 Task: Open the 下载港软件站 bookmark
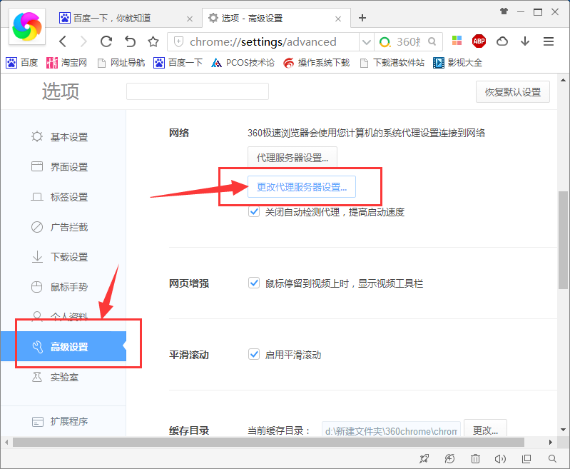click(392, 63)
